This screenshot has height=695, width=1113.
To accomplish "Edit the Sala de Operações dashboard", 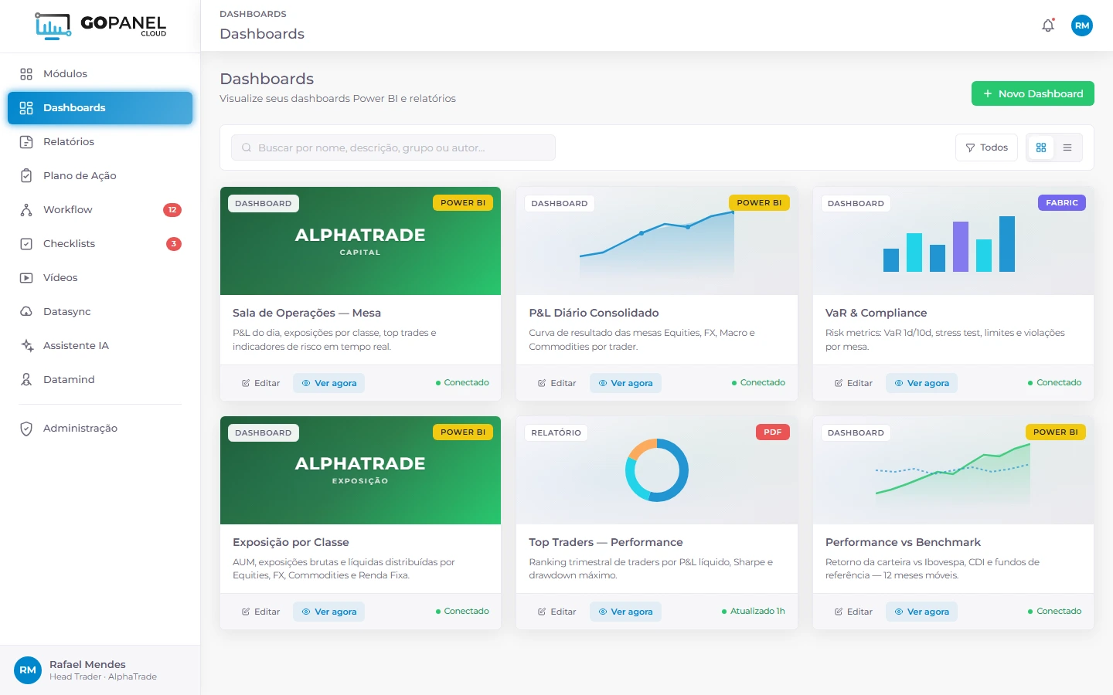I will coord(260,383).
